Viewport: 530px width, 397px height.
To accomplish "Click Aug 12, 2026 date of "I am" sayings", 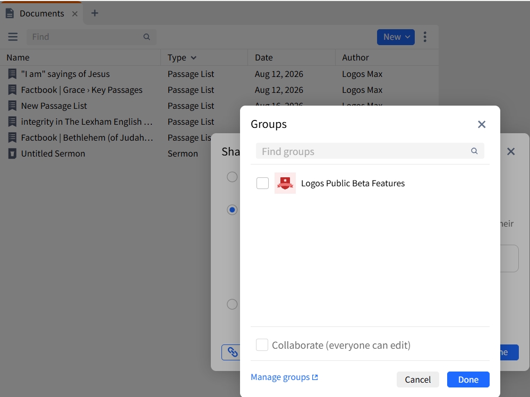I will click(279, 74).
